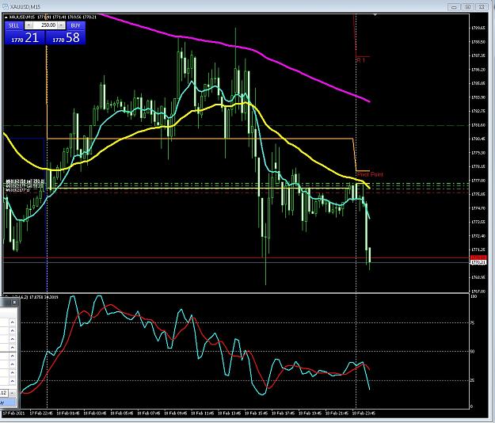Select the highlighted blue row in the small panel
This screenshot has width=495, height=423.
[x=8, y=402]
